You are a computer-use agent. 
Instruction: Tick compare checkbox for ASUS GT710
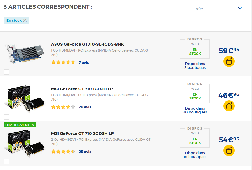[x=6, y=72]
